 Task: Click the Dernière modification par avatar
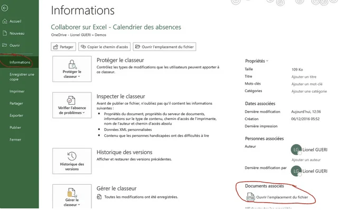coord(296,171)
